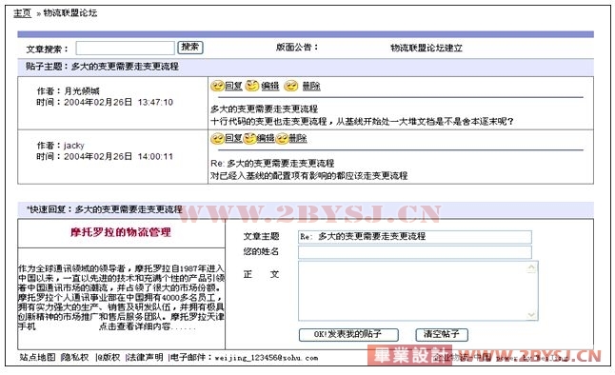Click the smiley icon beside 回复 in jacky's post
The height and width of the screenshot is (375, 615).
217,138
